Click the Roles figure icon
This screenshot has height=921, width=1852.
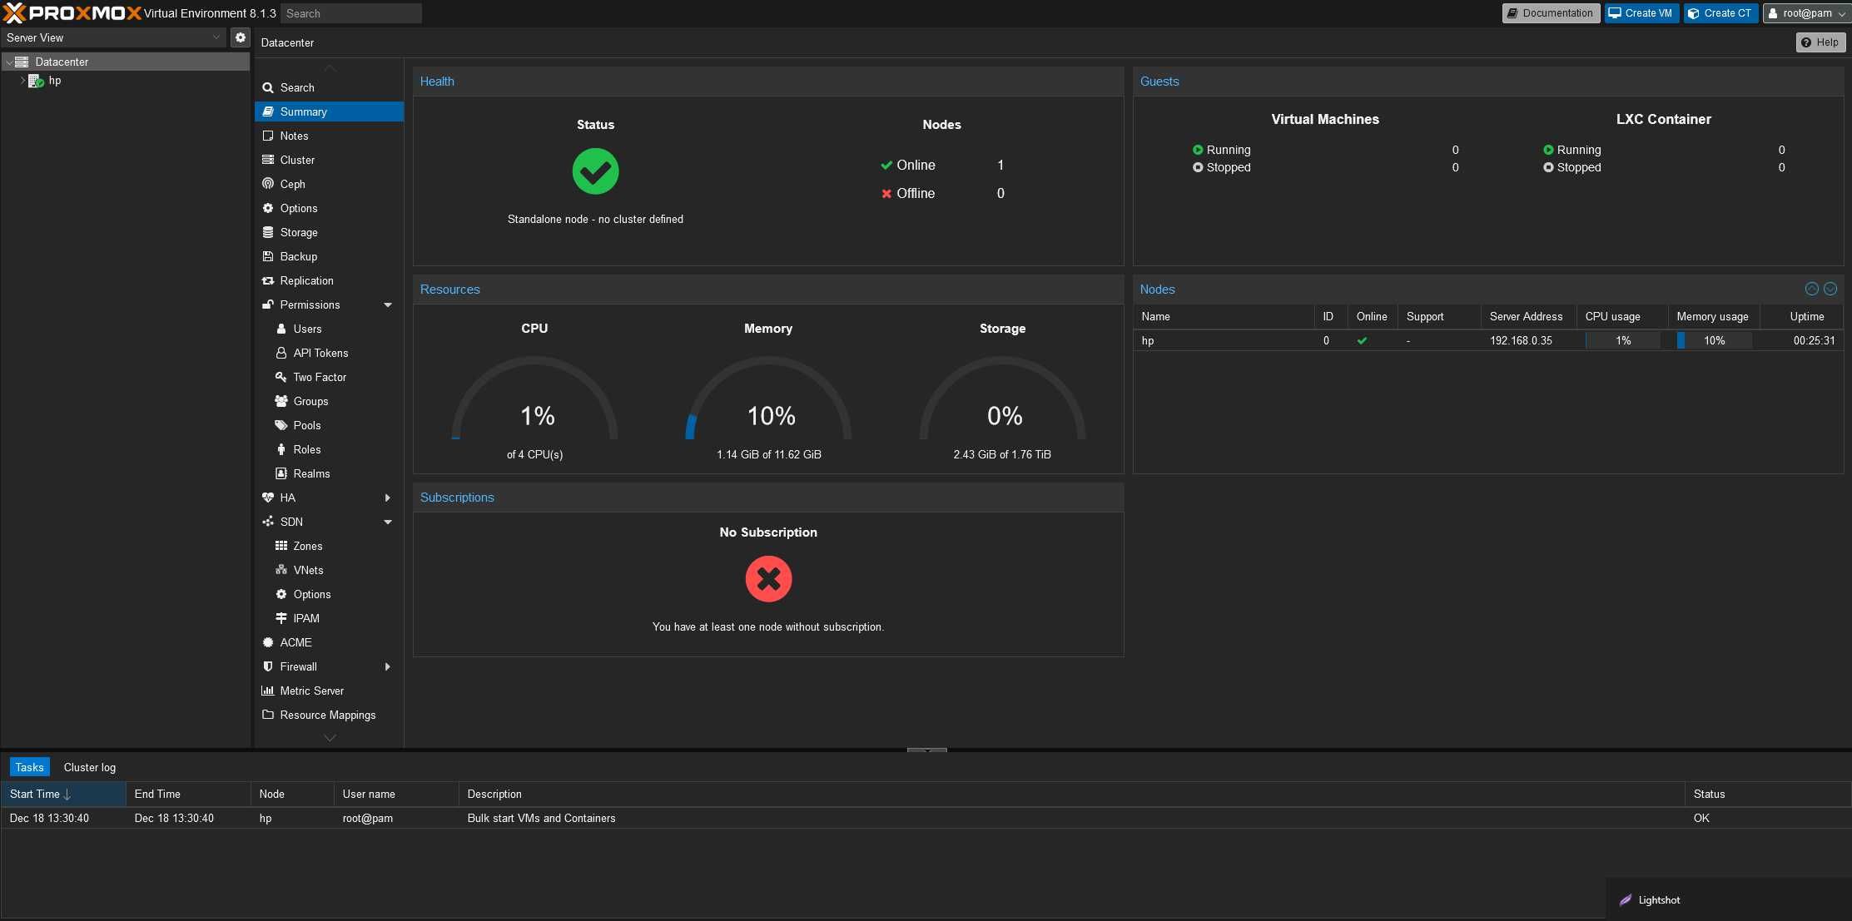(281, 449)
